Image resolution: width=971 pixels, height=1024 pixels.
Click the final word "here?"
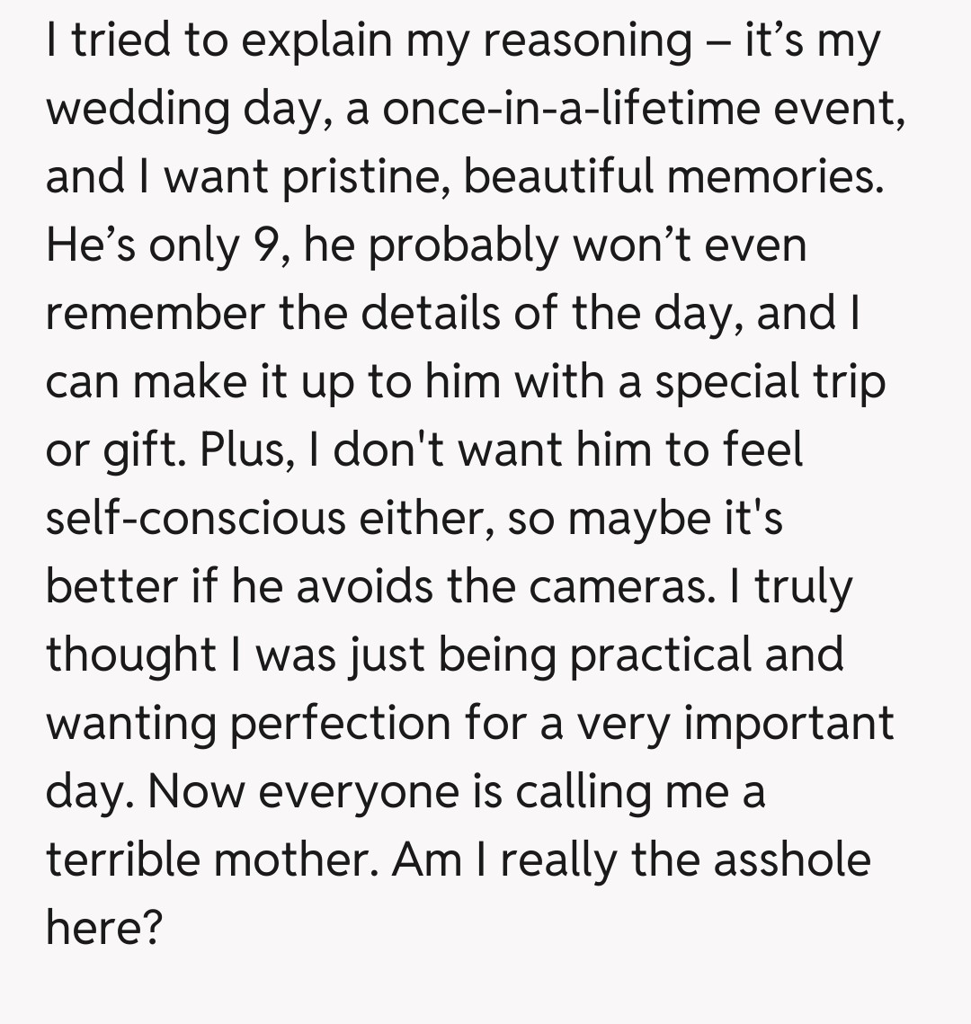click(x=103, y=927)
